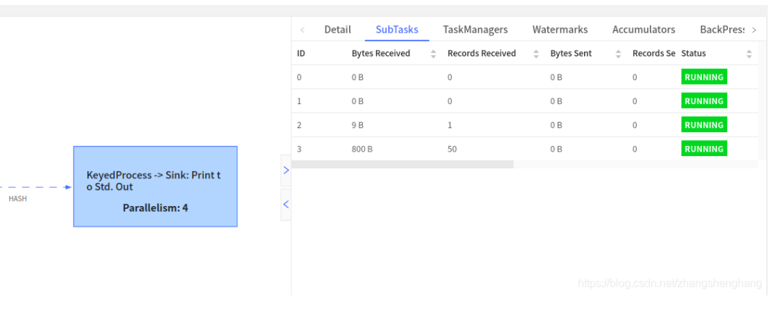
Task: Click RUNNING status of subtask 3
Action: pyautogui.click(x=703, y=149)
